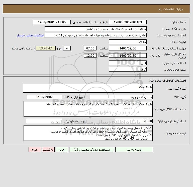Image resolution: width=193 pixels, height=187 pixels.
Task: Click the 'ساعت باقی مانده' text
Action: click(23, 48)
